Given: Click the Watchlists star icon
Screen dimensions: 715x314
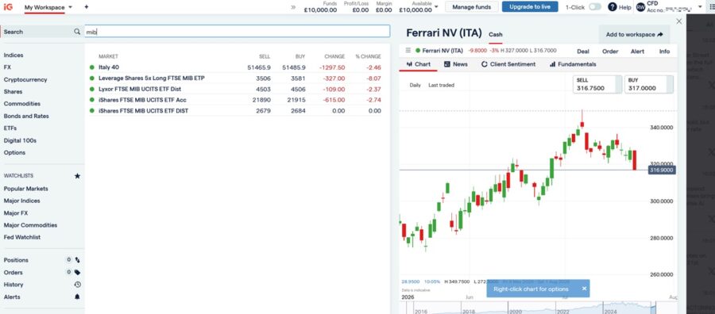Looking at the screenshot, I should pyautogui.click(x=77, y=176).
